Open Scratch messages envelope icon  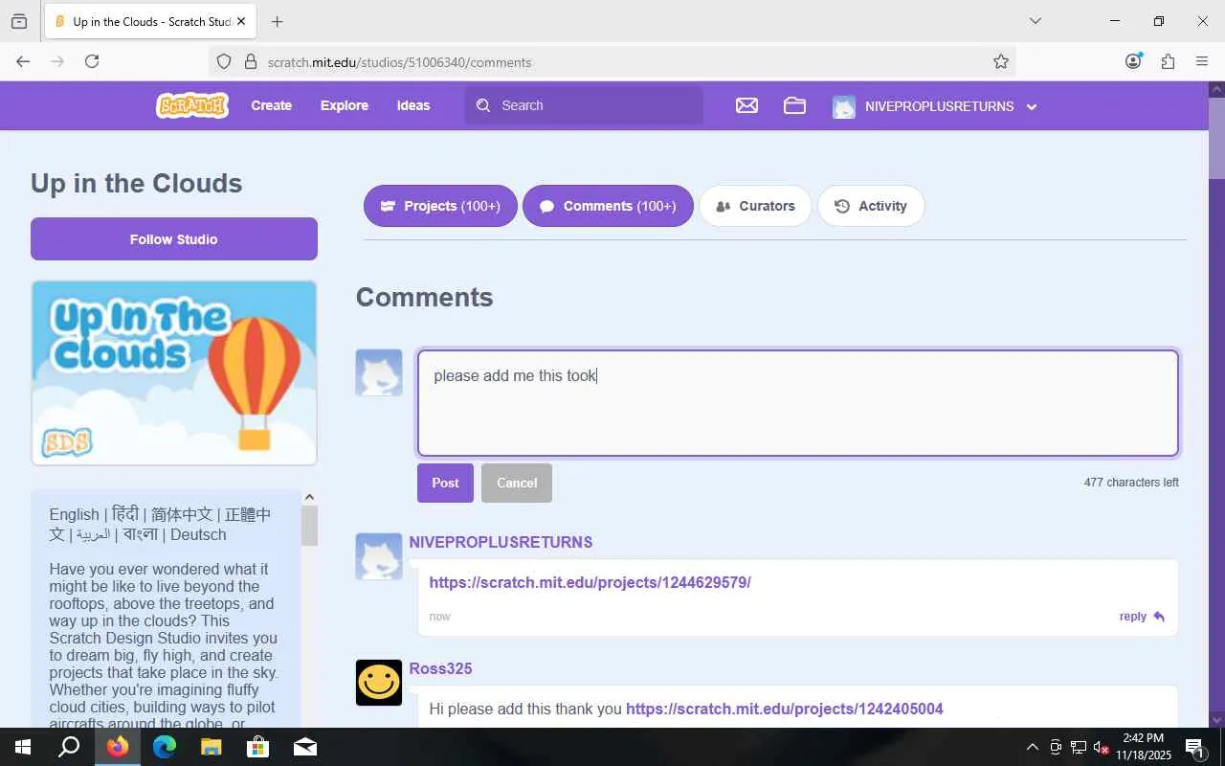point(746,105)
